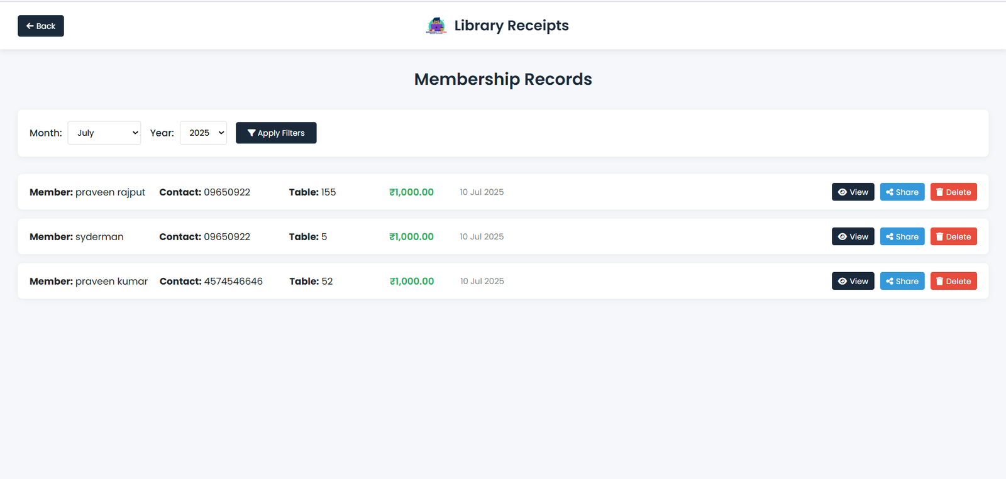This screenshot has height=479, width=1006.
Task: Click praveen kumar's contact number 4574546646
Action: click(233, 281)
